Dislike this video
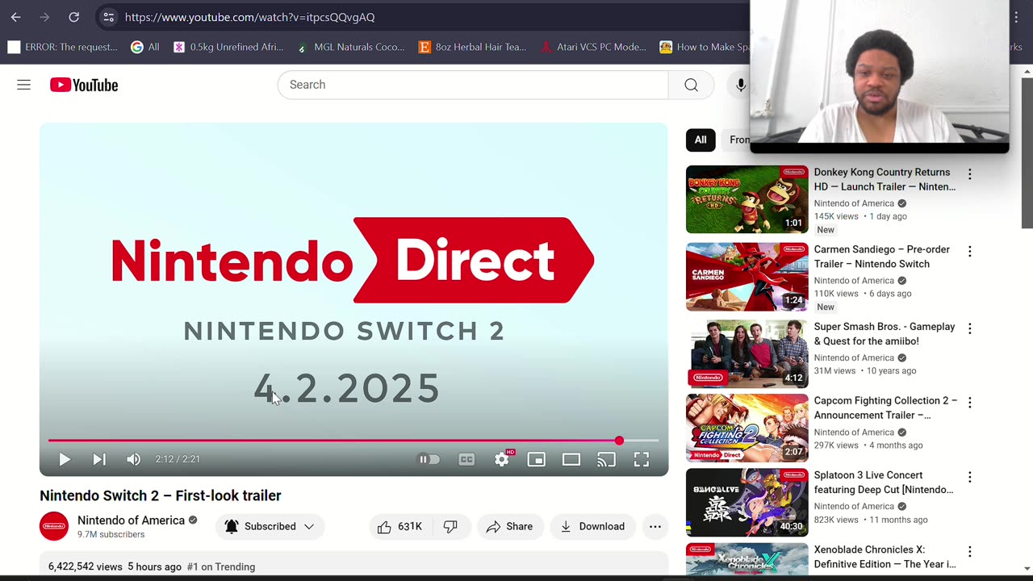The height and width of the screenshot is (581, 1033). (x=450, y=526)
